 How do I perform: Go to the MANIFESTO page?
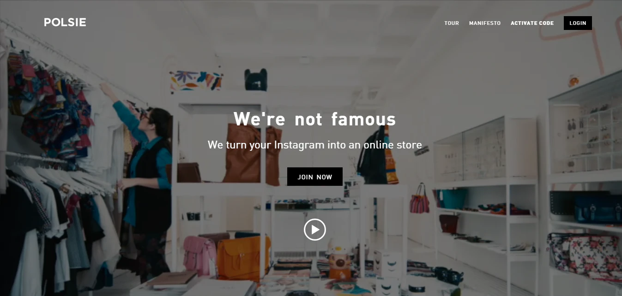click(x=485, y=23)
